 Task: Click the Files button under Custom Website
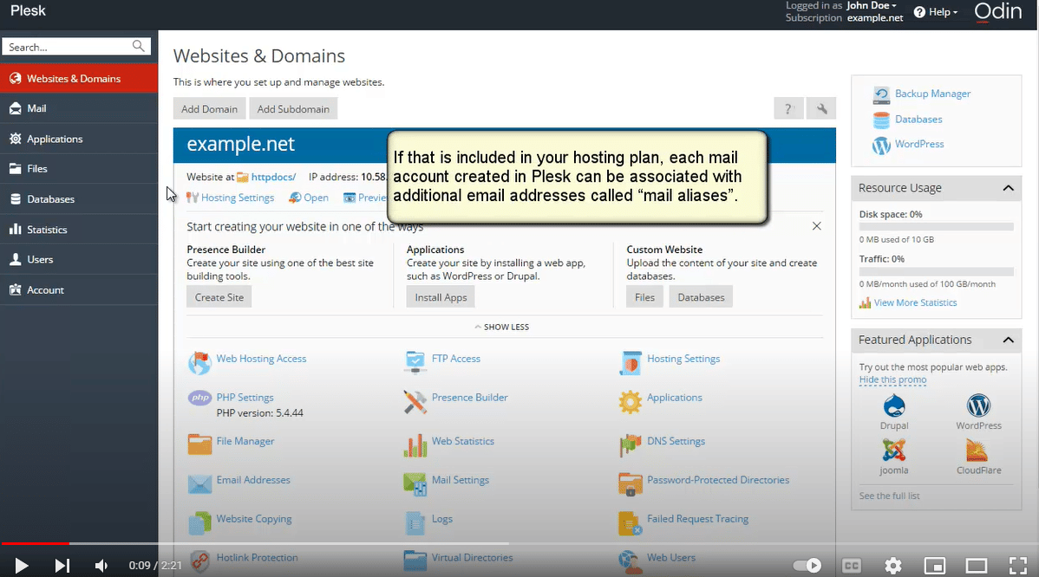pyautogui.click(x=644, y=297)
